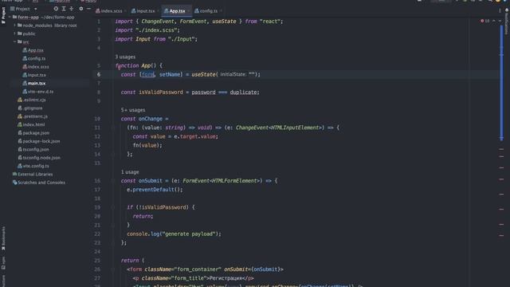
Task: Click the '1 usage' hint above onSubmit
Action: (130, 172)
